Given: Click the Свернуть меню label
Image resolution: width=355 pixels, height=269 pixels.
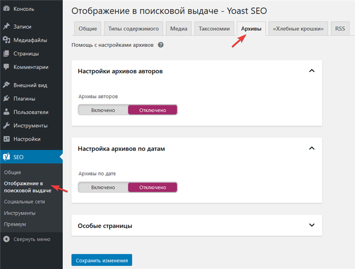Looking at the screenshot, I should (32, 239).
